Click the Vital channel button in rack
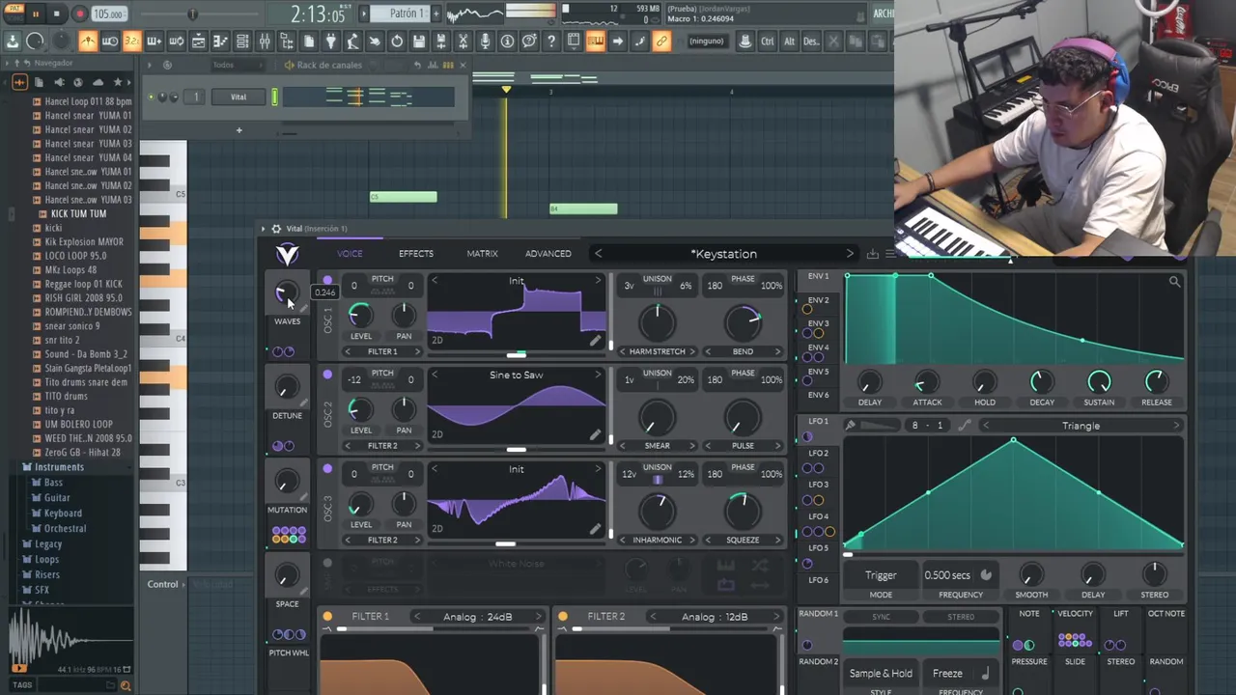Viewport: 1236px width, 695px height. 239,97
